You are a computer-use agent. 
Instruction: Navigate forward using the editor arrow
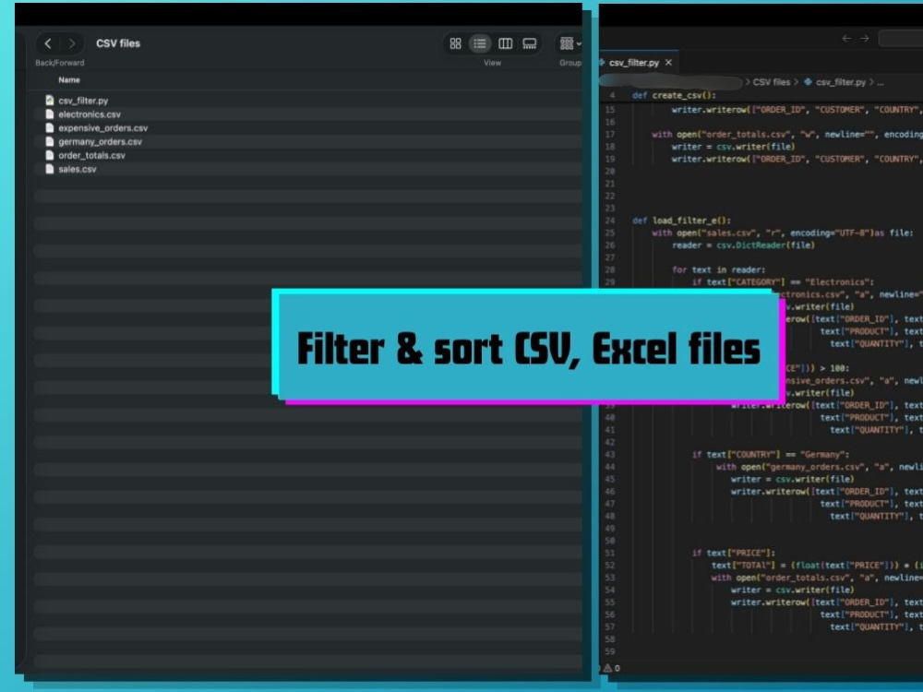click(x=864, y=38)
